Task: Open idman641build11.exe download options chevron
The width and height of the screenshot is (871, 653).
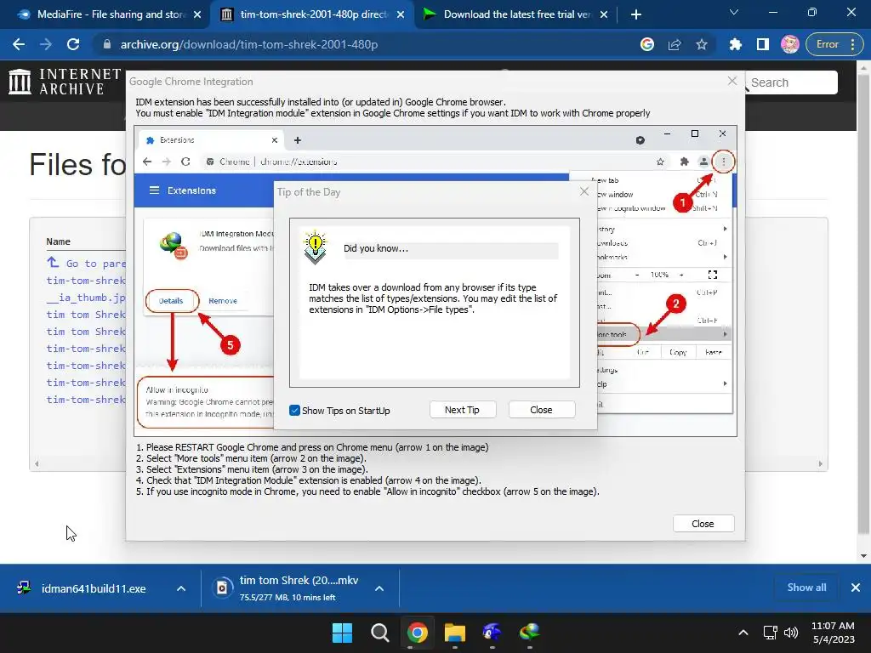Action: 181,588
